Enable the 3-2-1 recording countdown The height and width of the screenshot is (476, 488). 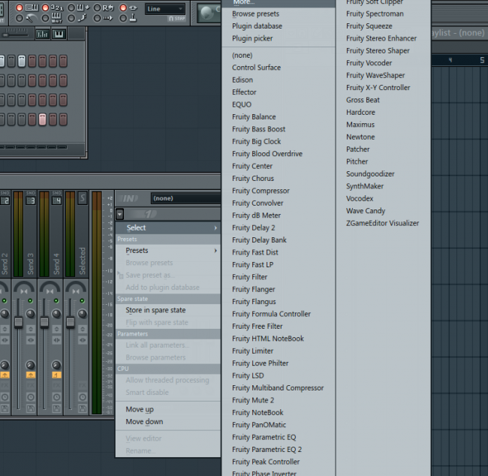click(x=58, y=8)
